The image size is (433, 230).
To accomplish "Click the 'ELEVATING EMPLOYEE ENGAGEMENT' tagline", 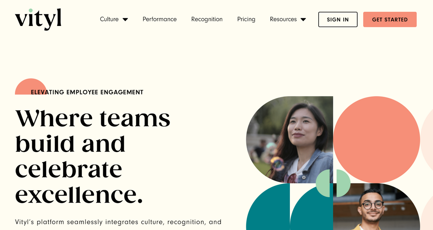I will click(87, 92).
